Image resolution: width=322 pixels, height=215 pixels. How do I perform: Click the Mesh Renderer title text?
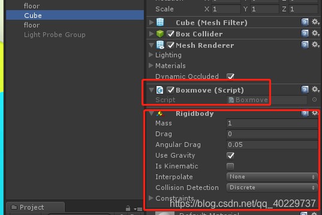[x=204, y=45]
